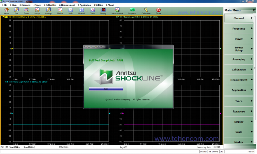
Task: Click the Channel toolbar icon
Action: [82, 11]
